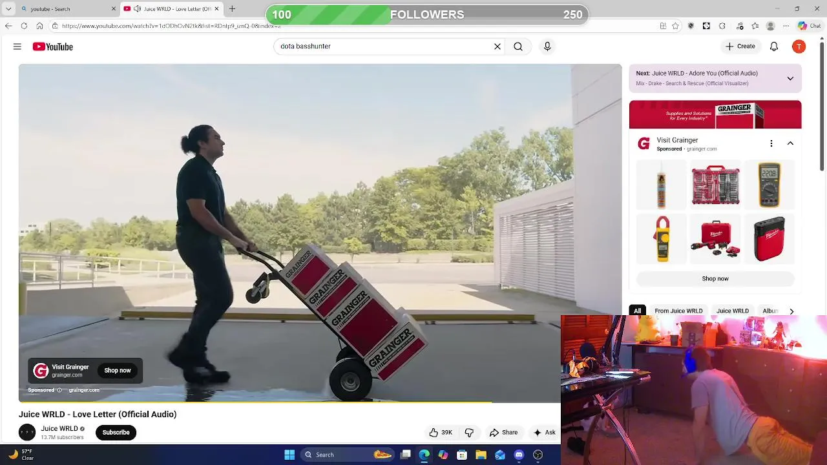Dislike the video with thumbs-down
Viewport: 827px width, 465px height.
tap(470, 433)
